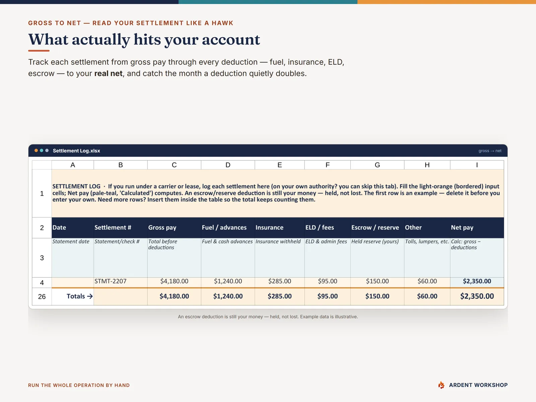Screen dimensions: 536x402
Task: Click the STMT-2207 cell
Action: tap(121, 282)
